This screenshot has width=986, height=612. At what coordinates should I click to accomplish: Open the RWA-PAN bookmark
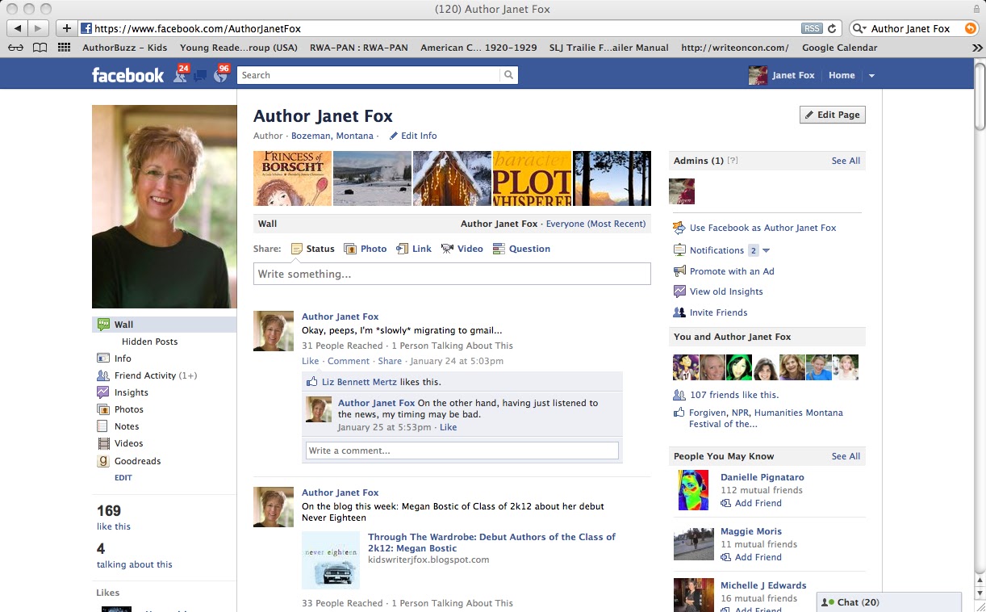point(359,48)
